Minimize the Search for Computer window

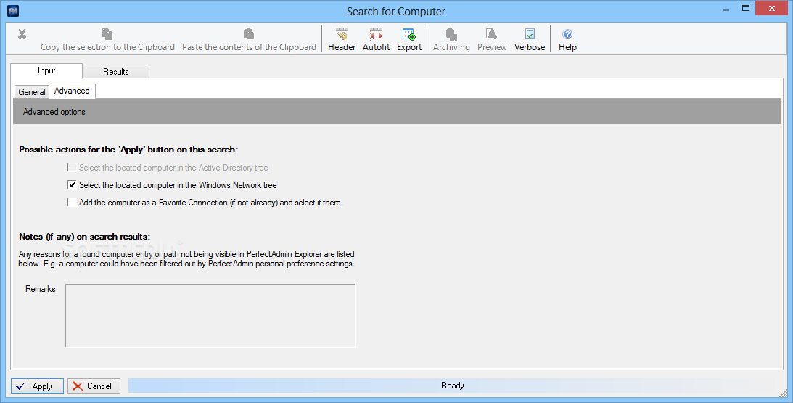pyautogui.click(x=726, y=9)
